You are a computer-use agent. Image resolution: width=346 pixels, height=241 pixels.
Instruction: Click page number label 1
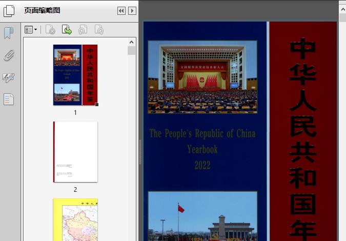(75, 113)
